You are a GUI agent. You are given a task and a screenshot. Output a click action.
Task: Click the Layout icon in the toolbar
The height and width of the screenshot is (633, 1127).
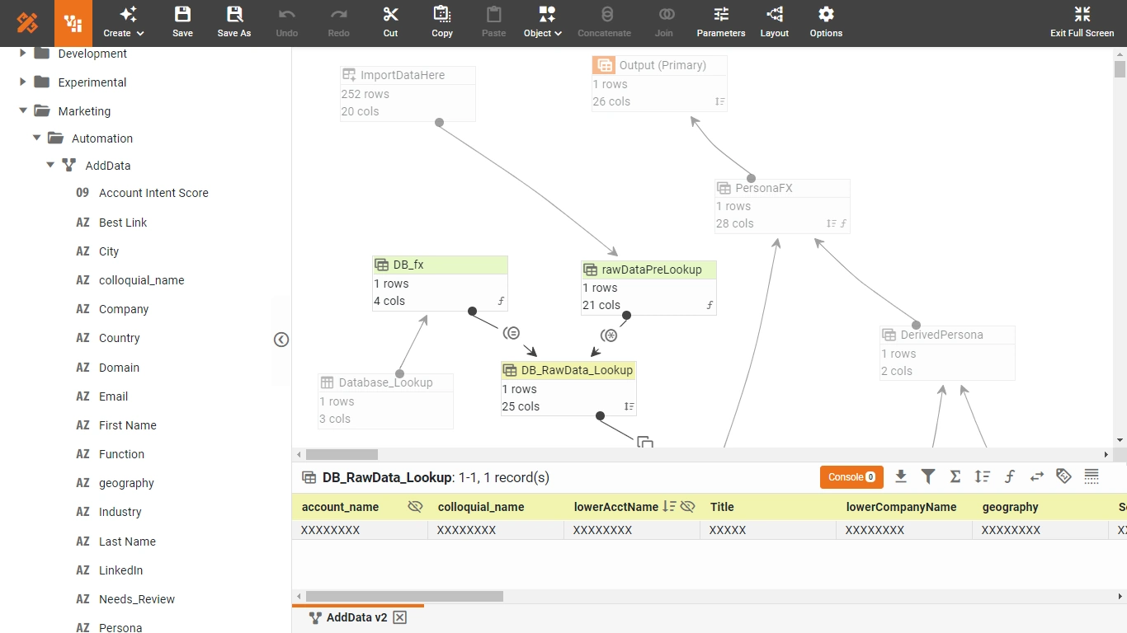774,22
